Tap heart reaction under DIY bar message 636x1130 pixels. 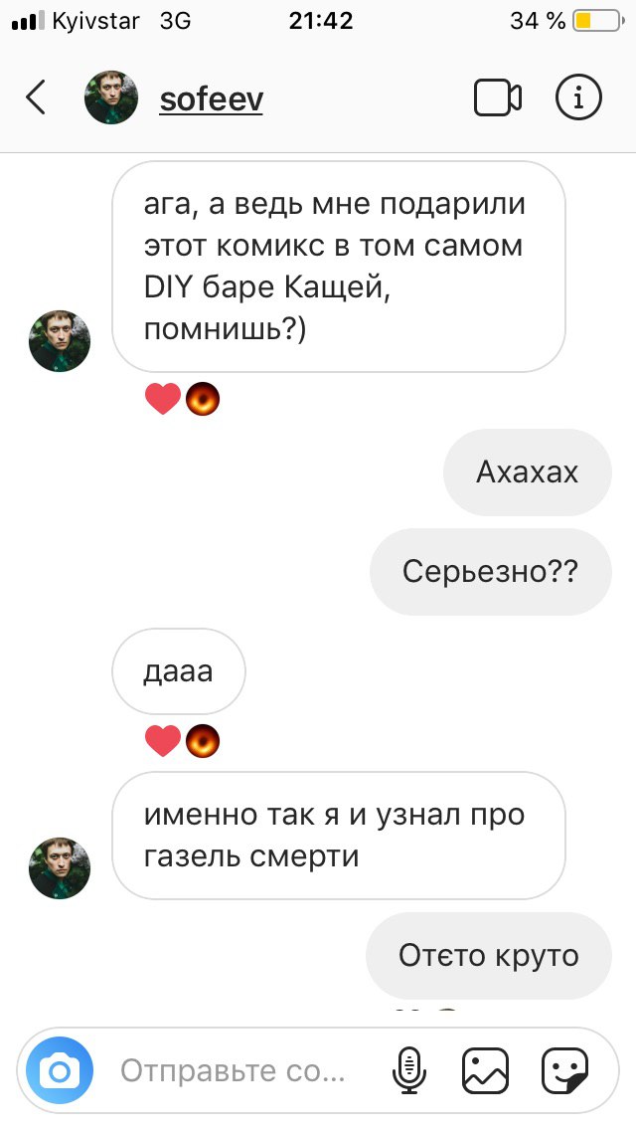pos(163,399)
